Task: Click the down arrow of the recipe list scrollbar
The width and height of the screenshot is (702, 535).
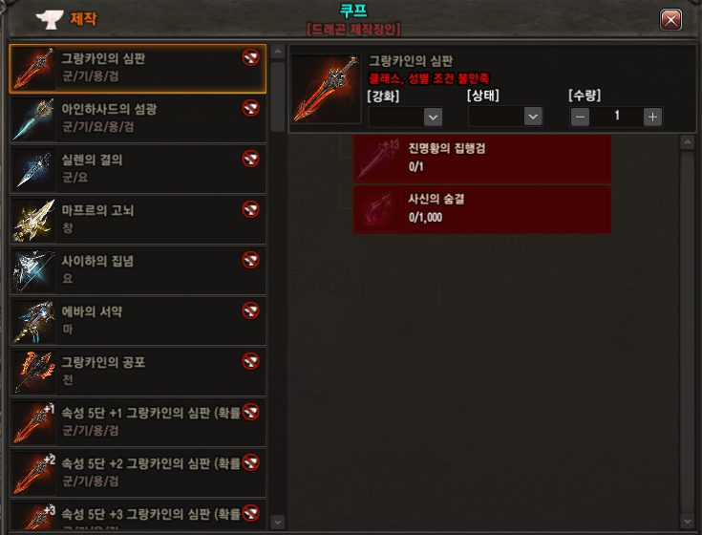Action: 278,522
